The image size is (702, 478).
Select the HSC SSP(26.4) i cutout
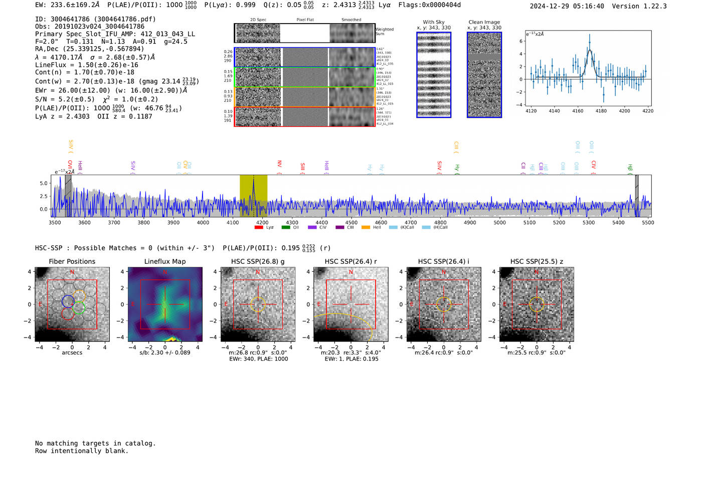tap(444, 304)
